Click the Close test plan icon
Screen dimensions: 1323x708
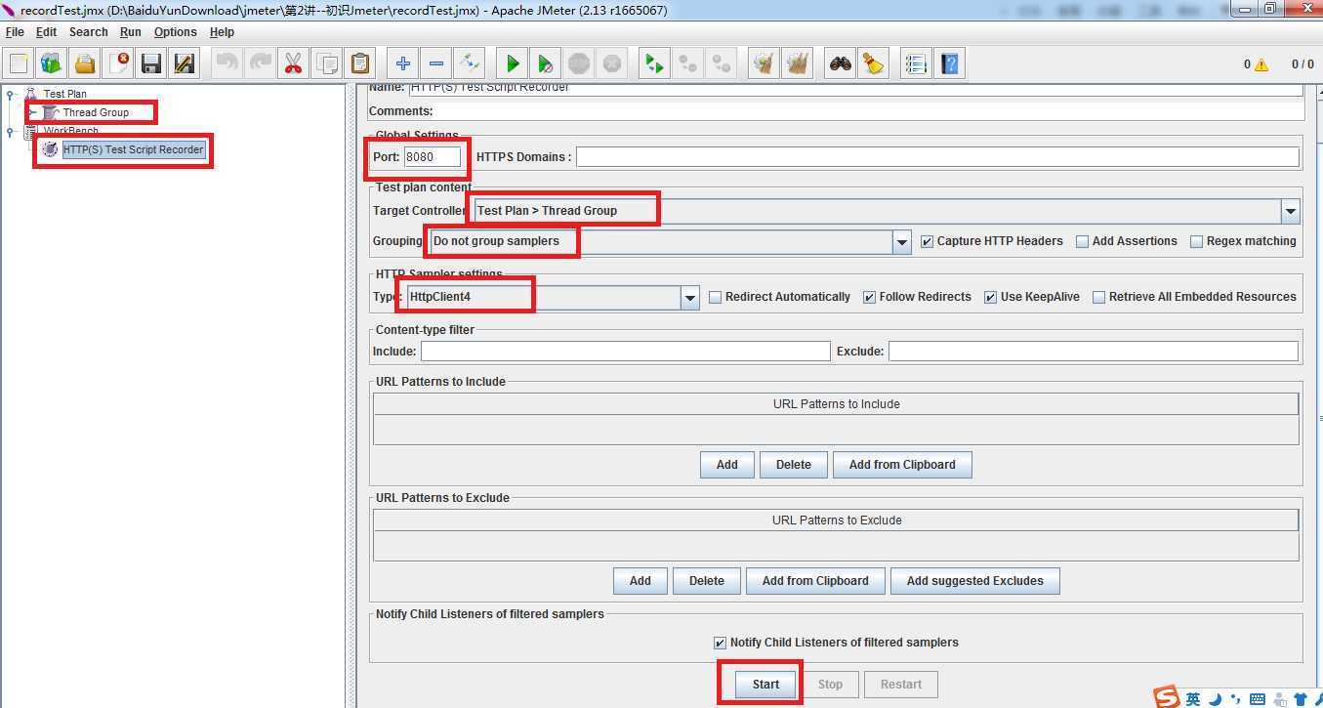tap(118, 63)
